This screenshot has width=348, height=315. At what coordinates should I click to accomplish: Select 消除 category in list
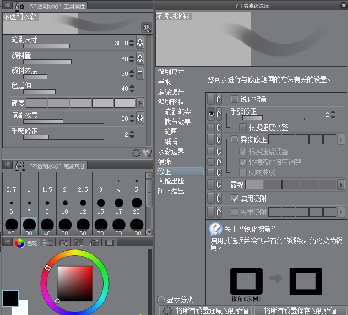(164, 161)
